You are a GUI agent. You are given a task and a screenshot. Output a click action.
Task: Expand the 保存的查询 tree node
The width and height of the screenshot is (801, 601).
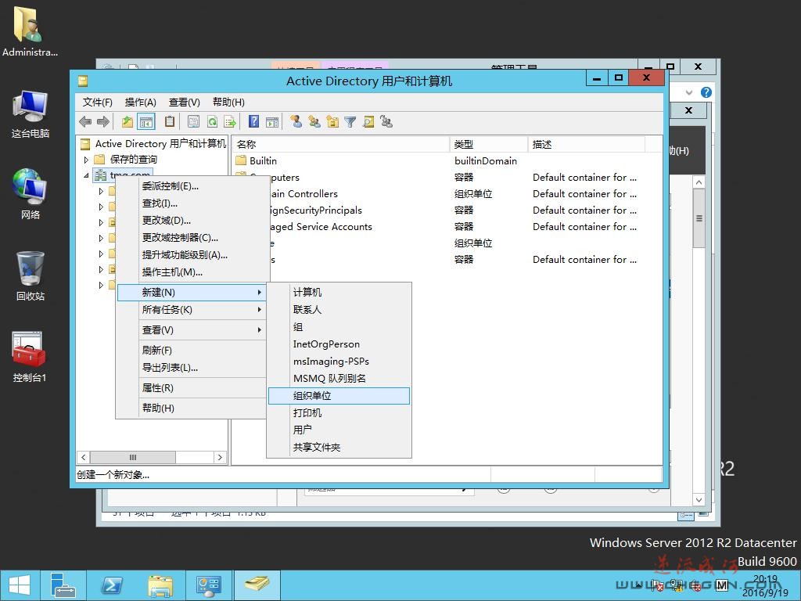(86, 160)
